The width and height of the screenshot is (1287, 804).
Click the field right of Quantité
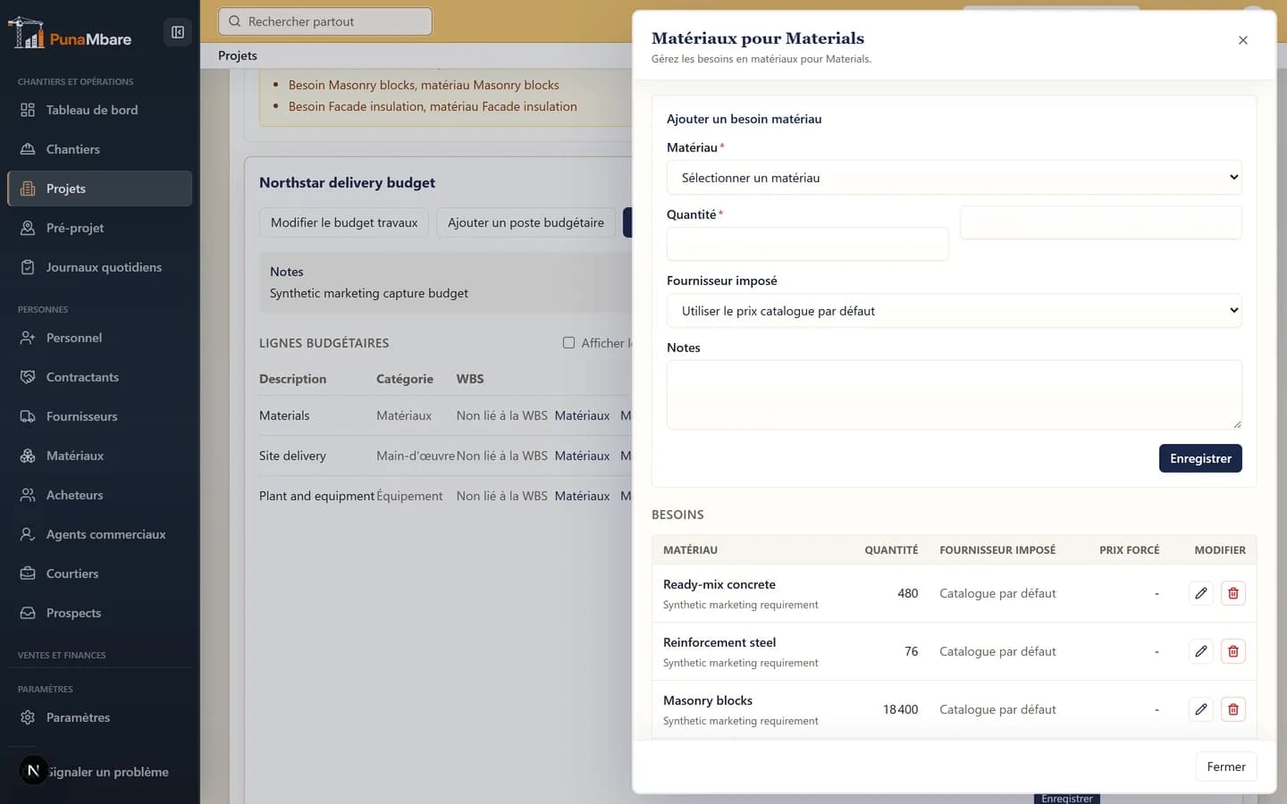click(1101, 222)
